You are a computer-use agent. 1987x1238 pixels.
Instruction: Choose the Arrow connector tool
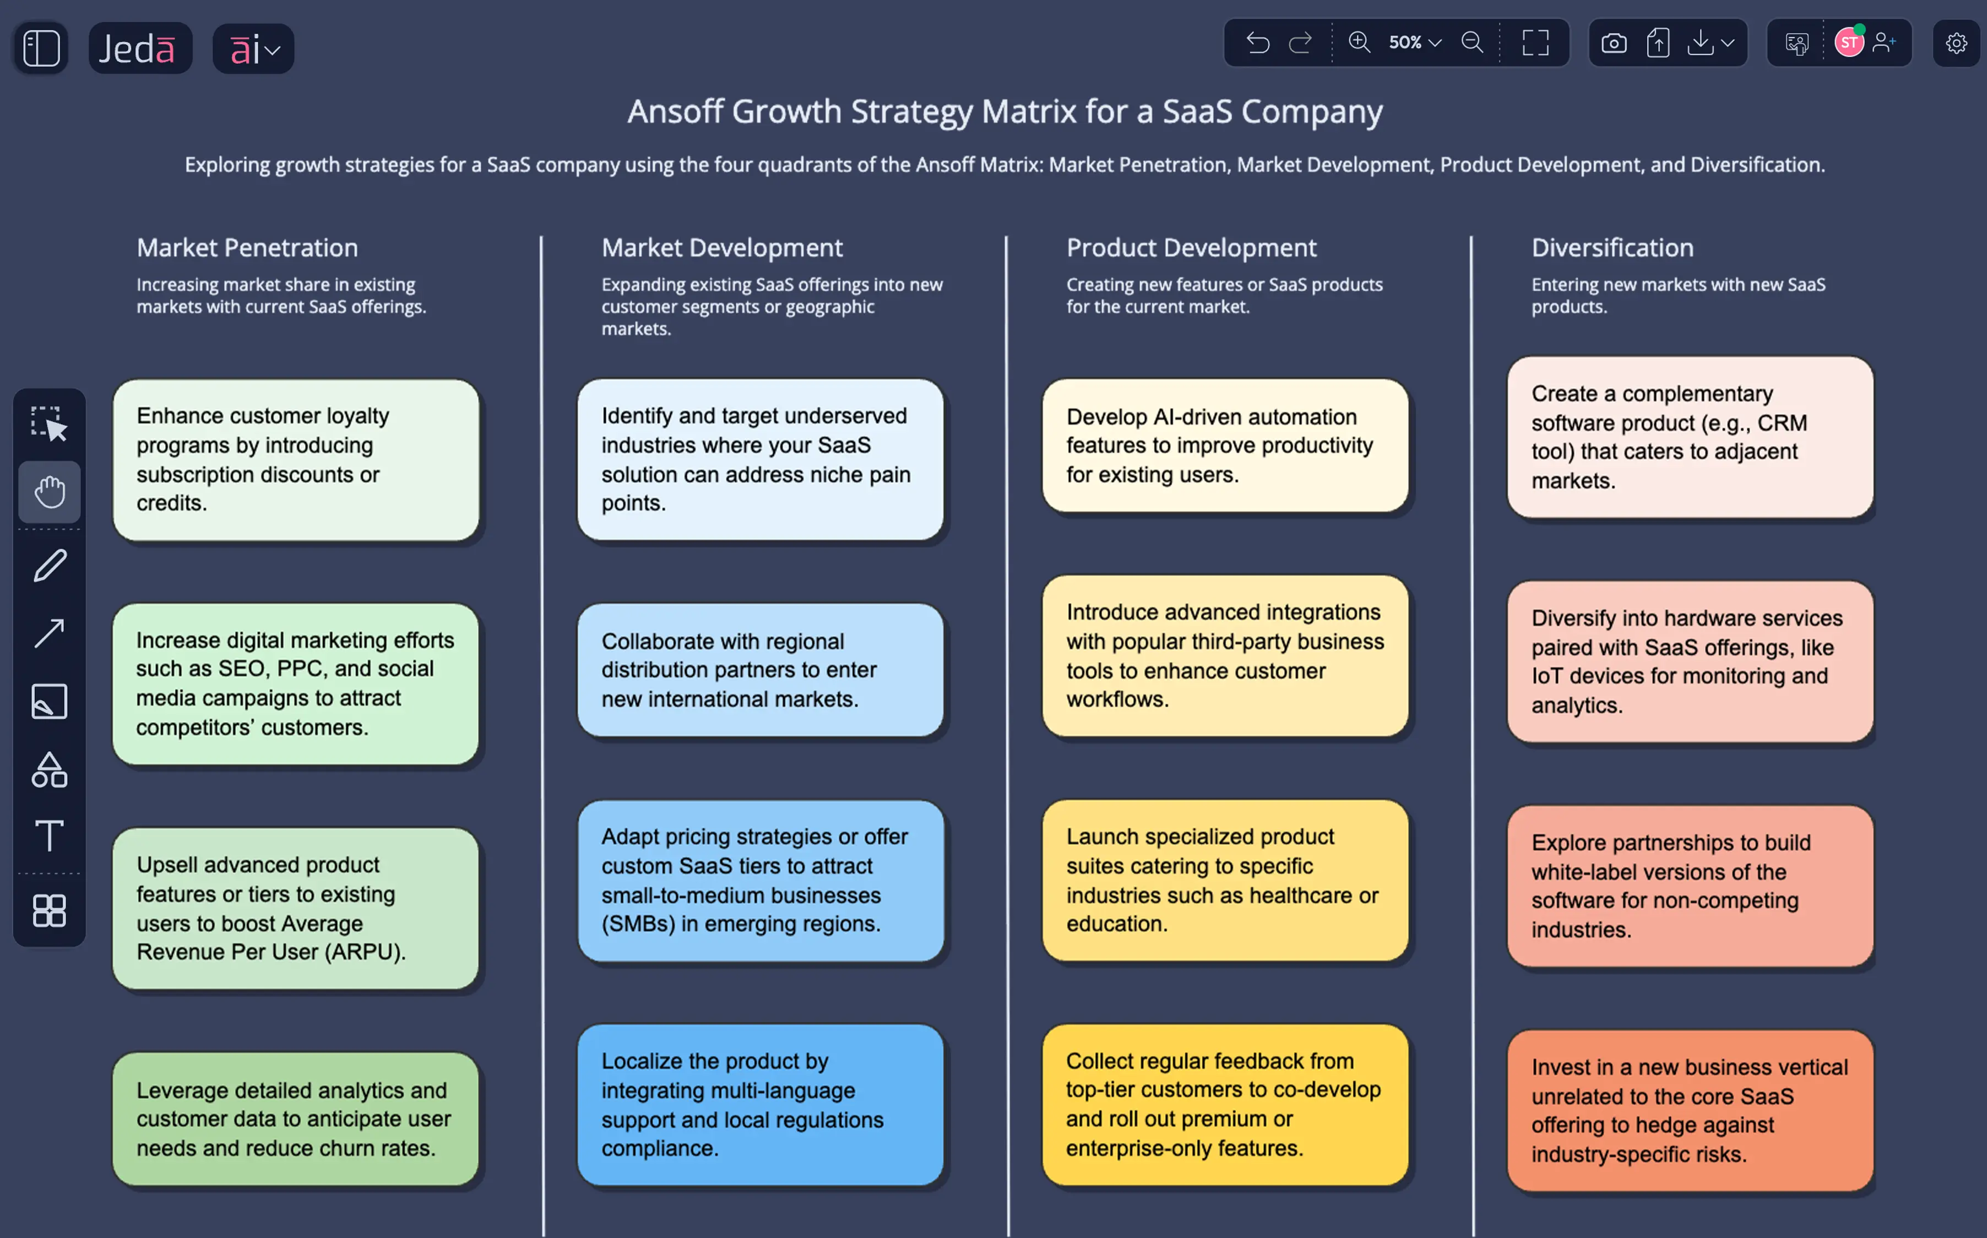49,632
